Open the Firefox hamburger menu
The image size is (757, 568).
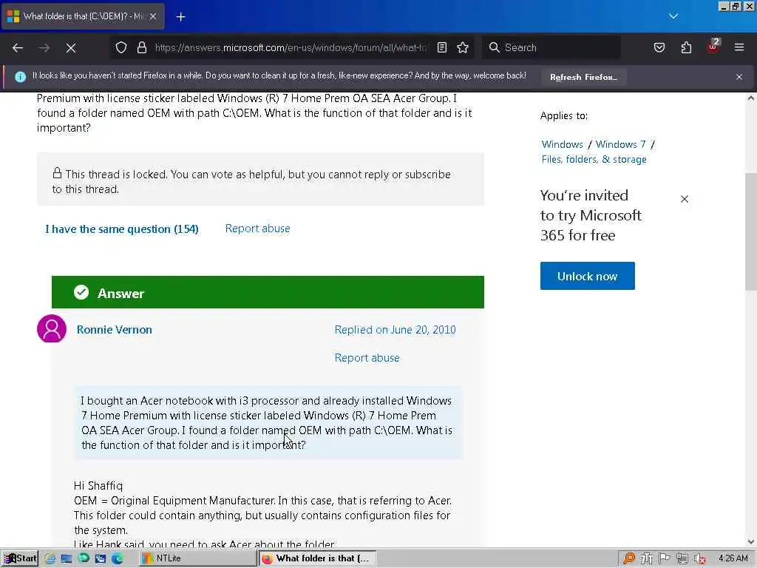[x=739, y=47]
